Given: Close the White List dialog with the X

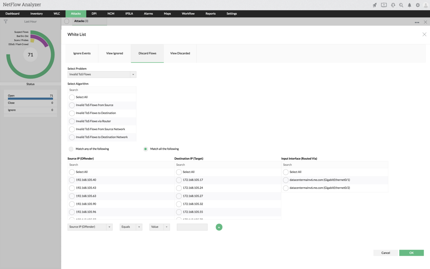Looking at the screenshot, I should 424,34.
